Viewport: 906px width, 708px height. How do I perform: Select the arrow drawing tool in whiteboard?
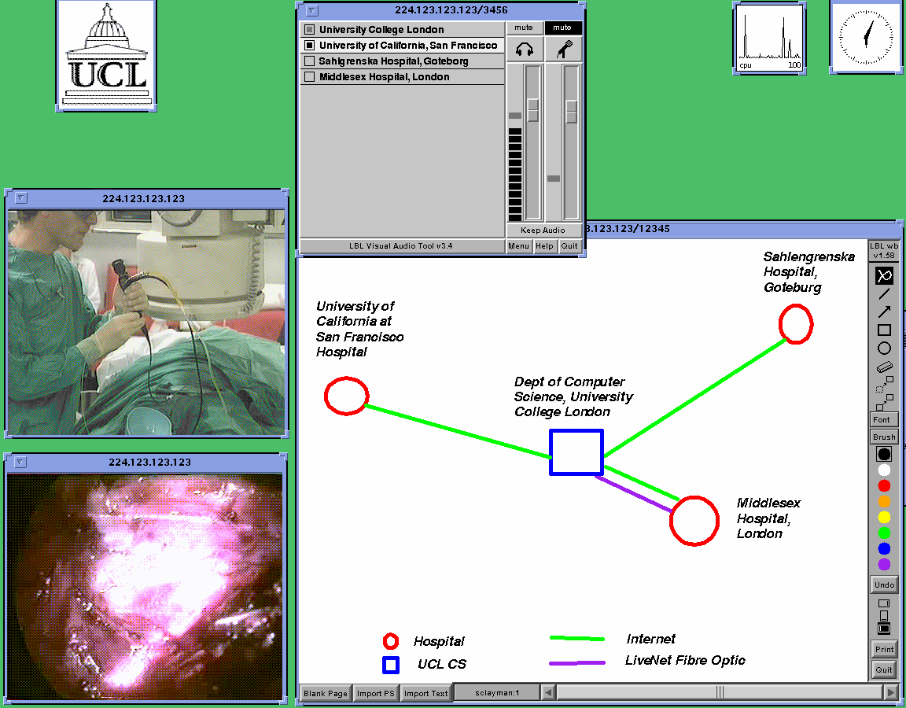click(883, 312)
